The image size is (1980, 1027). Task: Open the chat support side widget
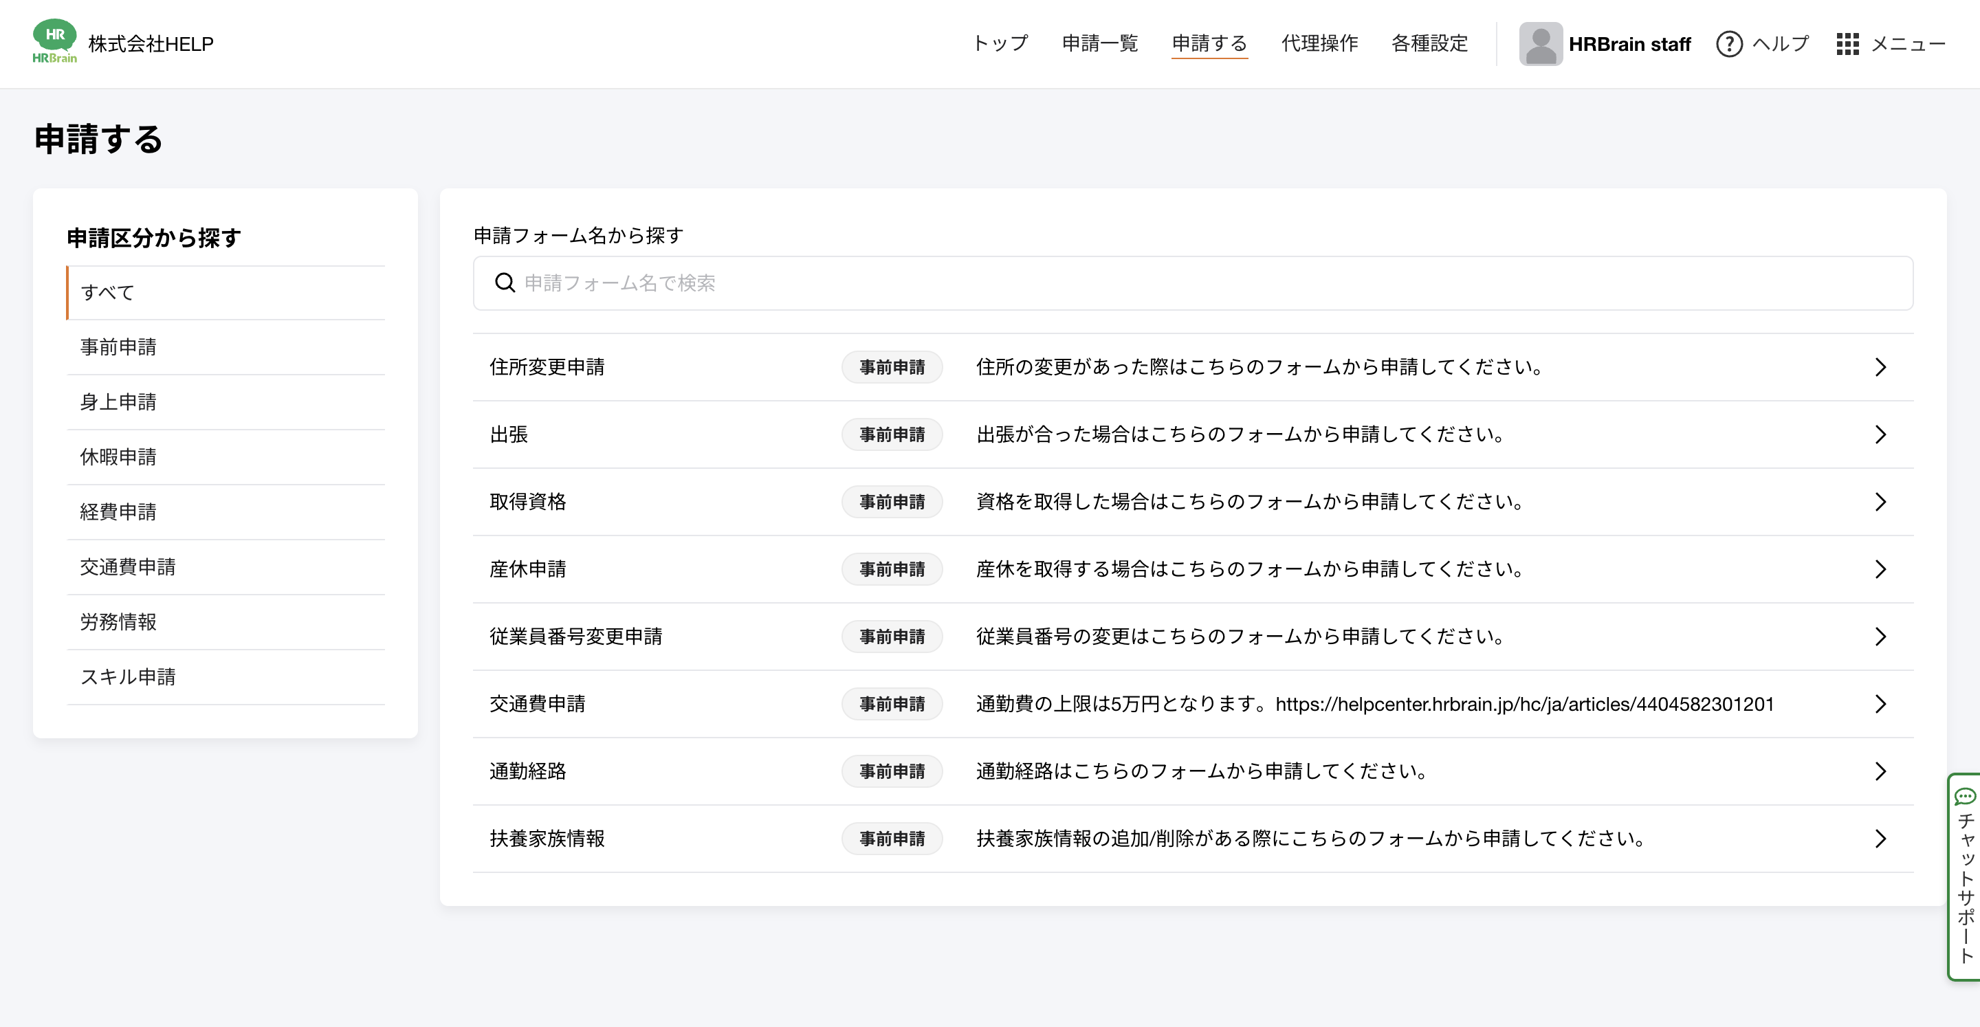coord(1965,876)
